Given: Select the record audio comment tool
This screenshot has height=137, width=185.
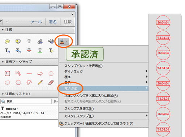Looking at the screenshot, I should pos(51,41).
